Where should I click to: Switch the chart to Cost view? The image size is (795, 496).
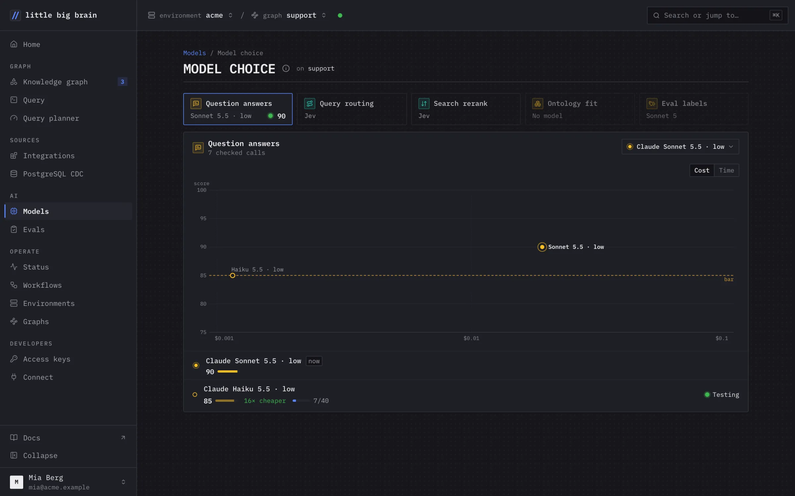pos(702,170)
